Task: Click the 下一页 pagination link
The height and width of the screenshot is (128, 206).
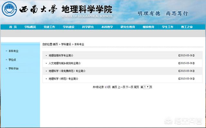Action: [x=129, y=87]
